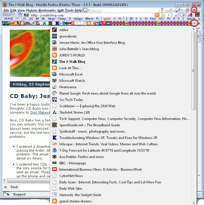Open the File menu
This screenshot has height=205, width=204.
tap(6, 10)
